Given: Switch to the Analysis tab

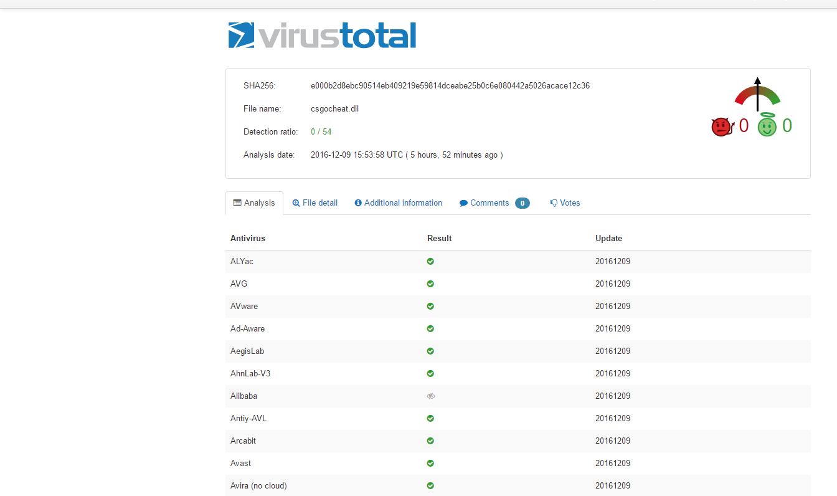Looking at the screenshot, I should tap(254, 203).
